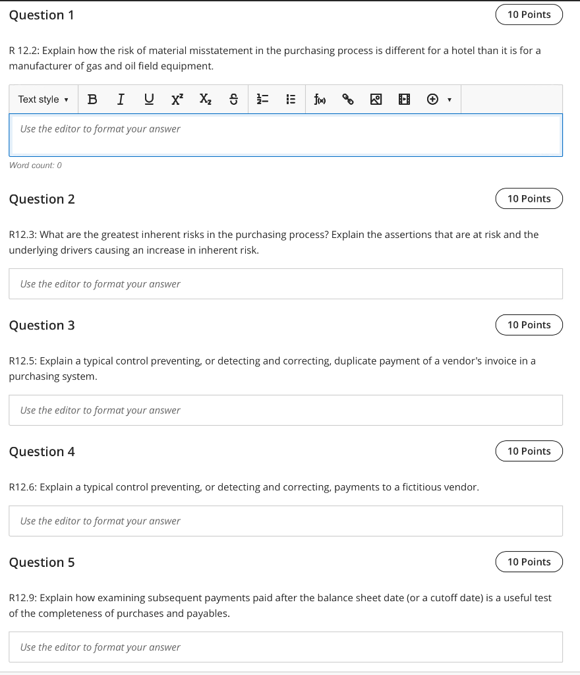Focus the Question 4 answer editor
580x675 pixels.
(x=285, y=521)
